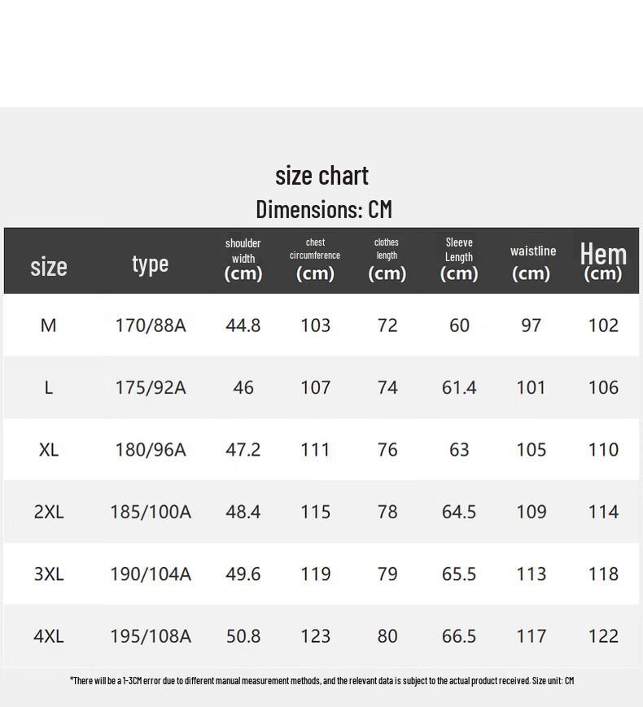Viewport: 643px width, 707px height.
Task: Select the 3XL clothes length 79 cell
Action: [x=387, y=574]
